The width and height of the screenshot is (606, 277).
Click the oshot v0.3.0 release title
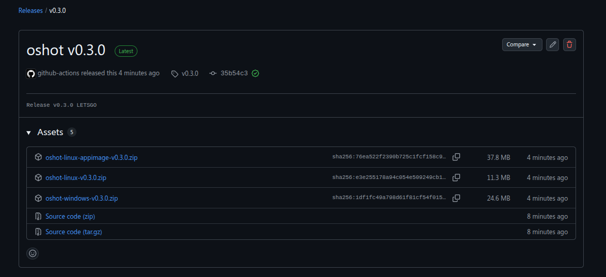click(x=66, y=50)
